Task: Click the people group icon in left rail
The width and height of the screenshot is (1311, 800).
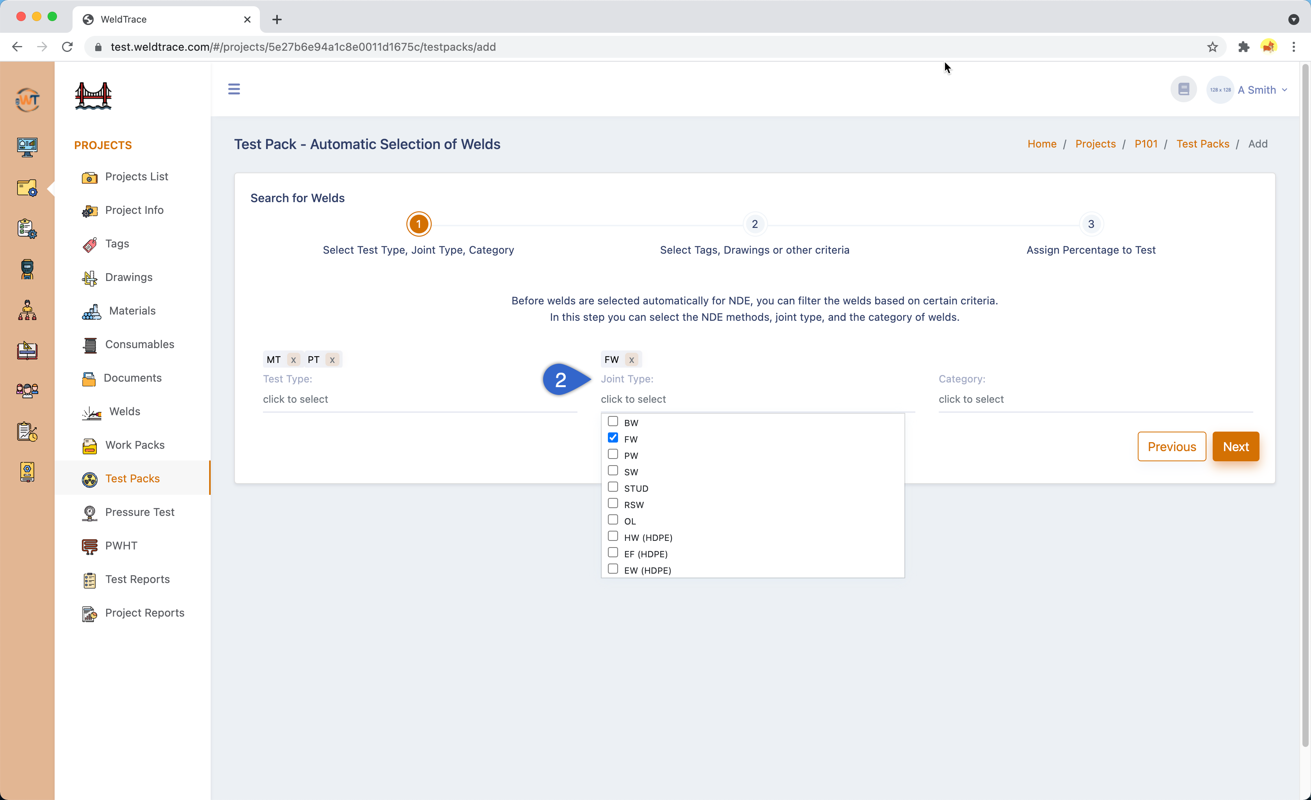Action: (27, 391)
